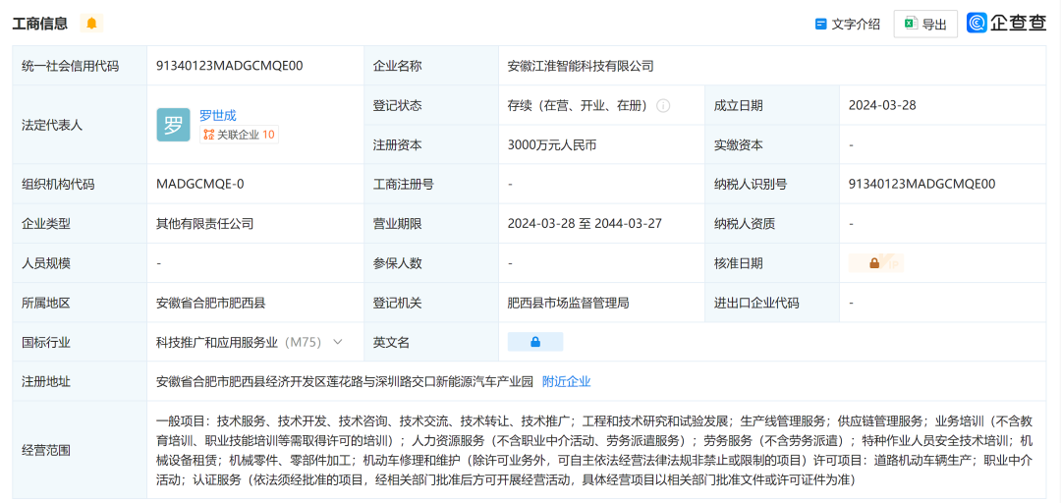Viewport: 1061px width, 503px height.
Task: Click the 经营范围 business scope paragraph
Action: coord(594,450)
